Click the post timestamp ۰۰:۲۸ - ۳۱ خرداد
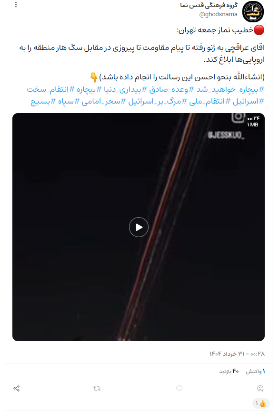This screenshot has height=411, width=279. (x=237, y=354)
